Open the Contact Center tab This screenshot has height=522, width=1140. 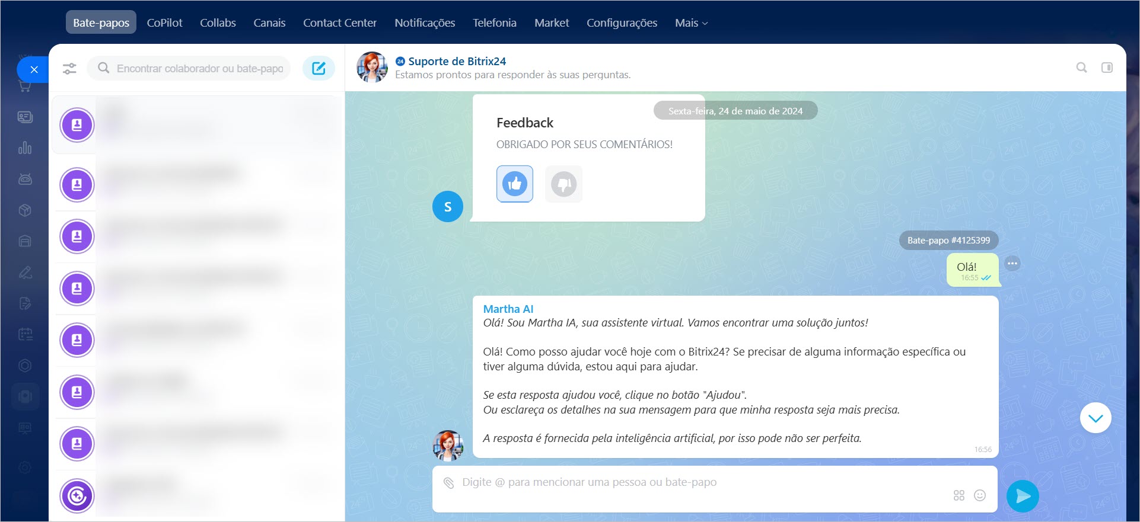[339, 23]
